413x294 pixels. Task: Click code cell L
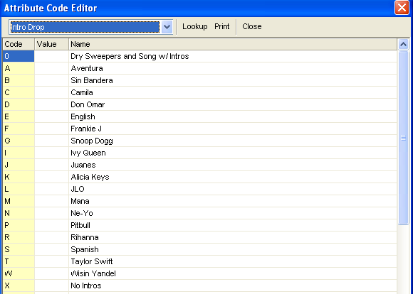[19, 189]
